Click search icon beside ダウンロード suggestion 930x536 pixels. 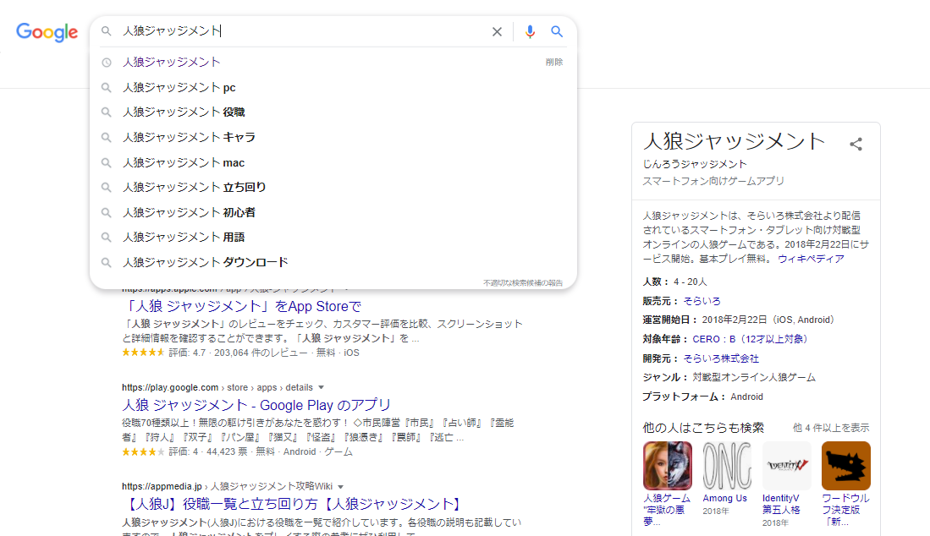pyautogui.click(x=106, y=262)
